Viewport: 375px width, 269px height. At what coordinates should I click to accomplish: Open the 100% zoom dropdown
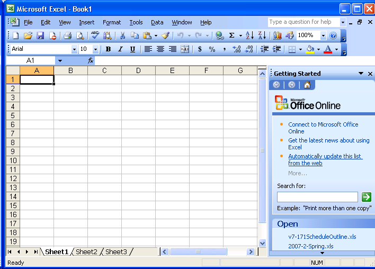pyautogui.click(x=323, y=36)
